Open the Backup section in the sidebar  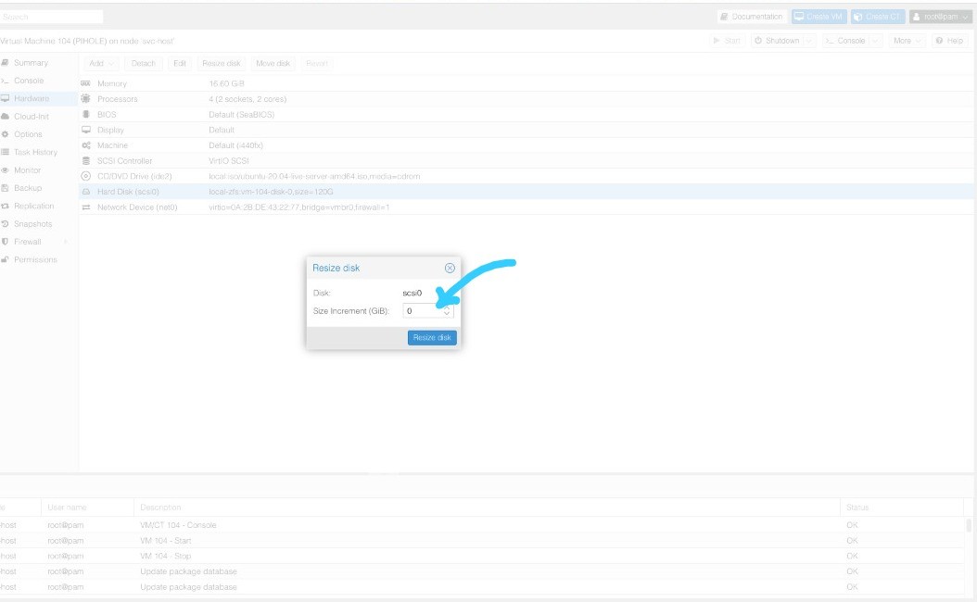pyautogui.click(x=28, y=188)
